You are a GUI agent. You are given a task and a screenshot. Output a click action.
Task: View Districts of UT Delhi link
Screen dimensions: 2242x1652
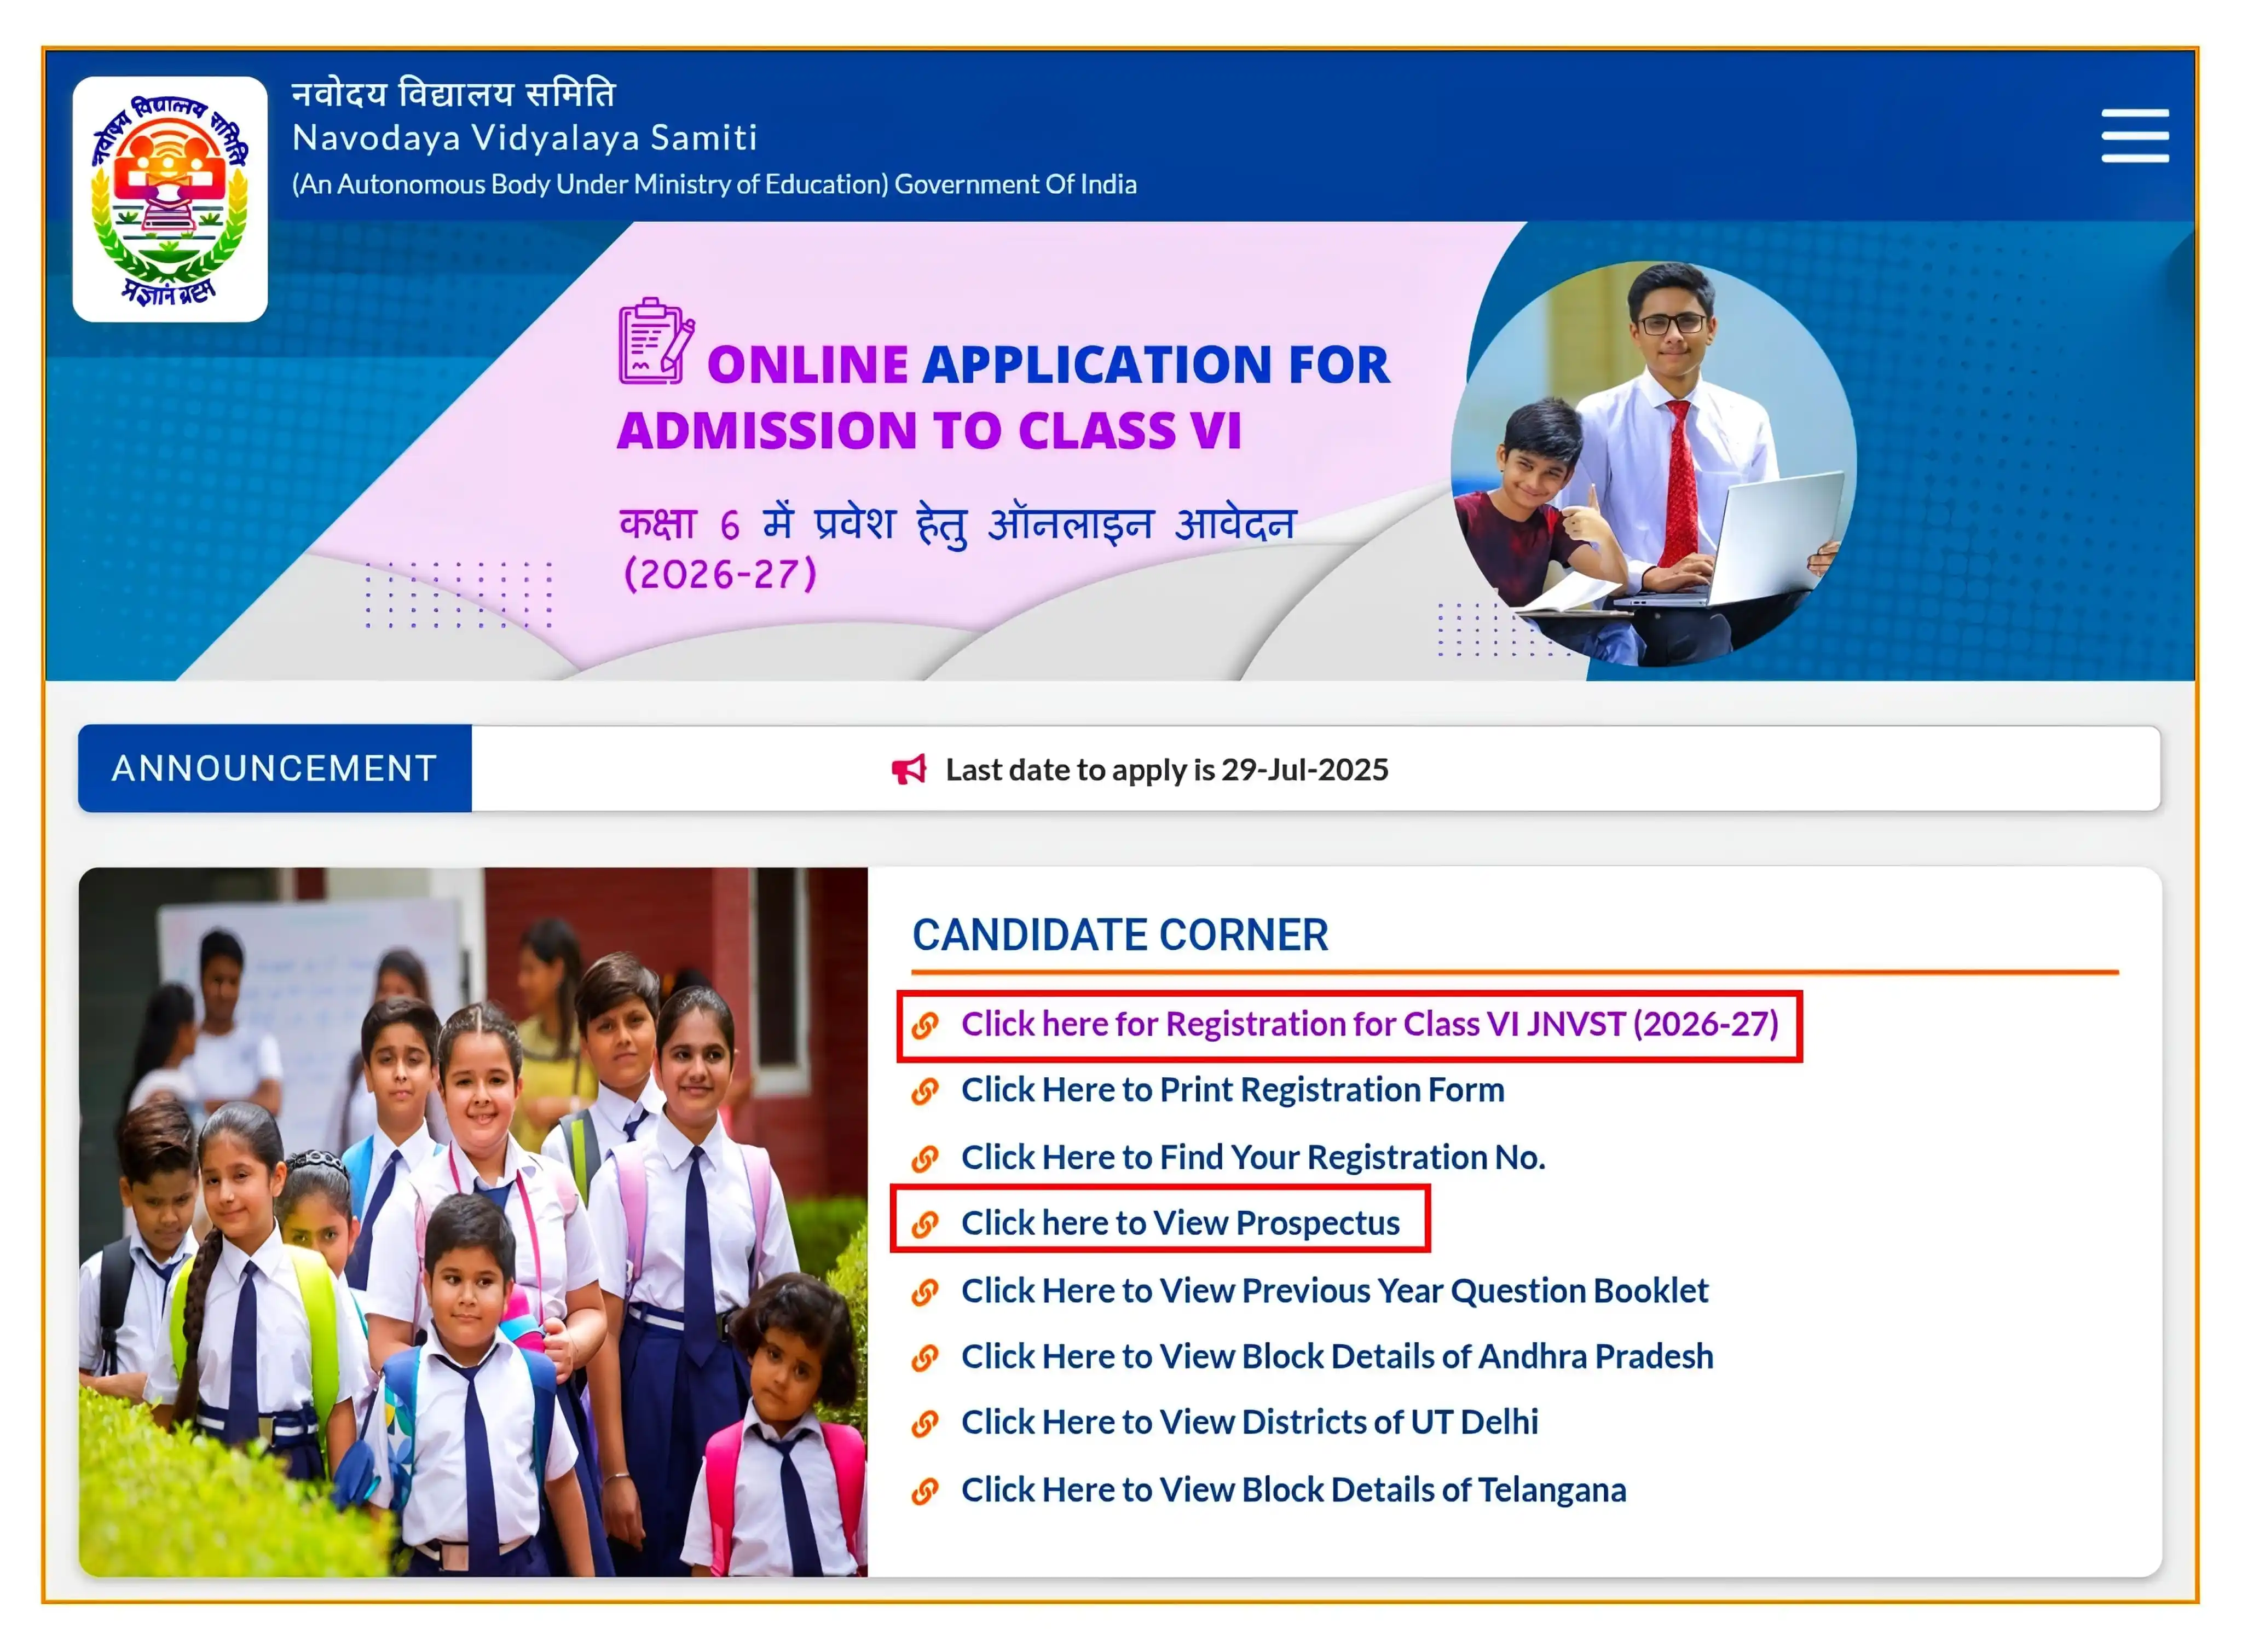point(1250,1422)
